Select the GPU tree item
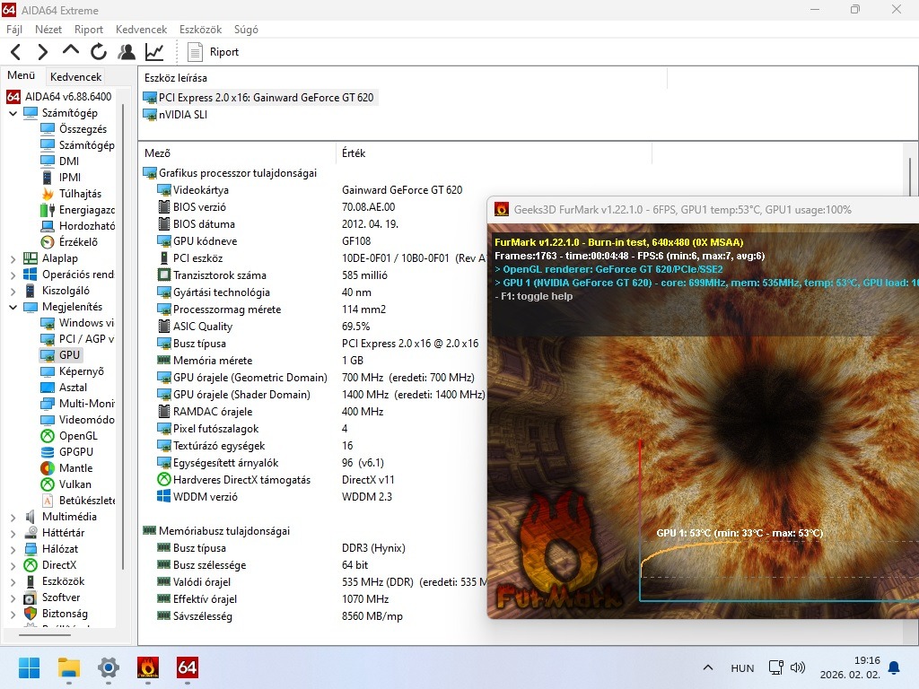This screenshot has height=689, width=919. (x=61, y=355)
